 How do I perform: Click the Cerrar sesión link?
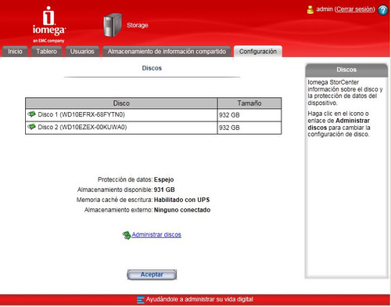pyautogui.click(x=355, y=9)
